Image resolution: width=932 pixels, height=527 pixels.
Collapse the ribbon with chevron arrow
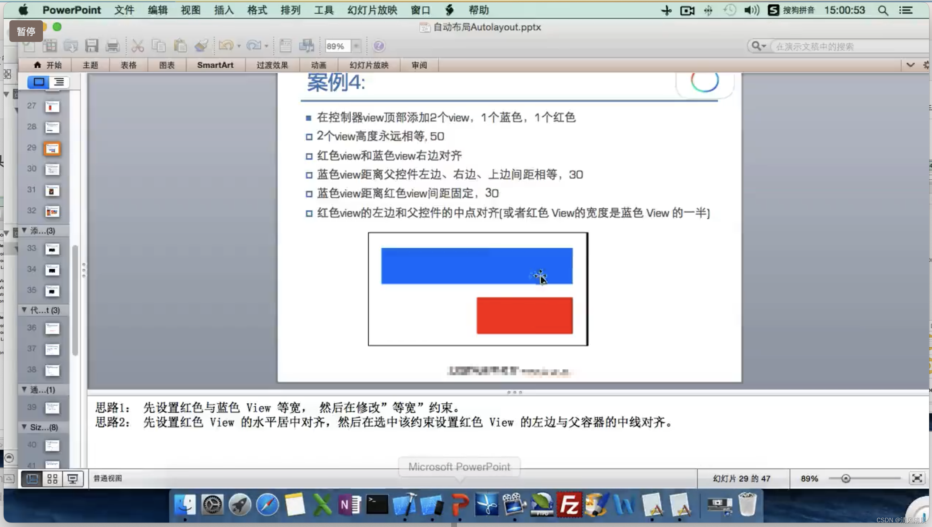tap(911, 65)
